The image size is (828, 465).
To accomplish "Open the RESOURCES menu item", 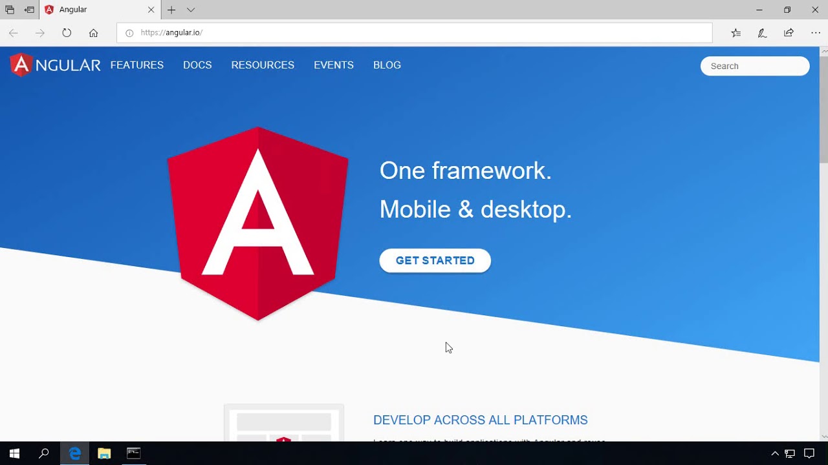I will pos(263,65).
